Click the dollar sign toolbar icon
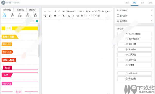This screenshot has width=155, height=94. [64, 16]
